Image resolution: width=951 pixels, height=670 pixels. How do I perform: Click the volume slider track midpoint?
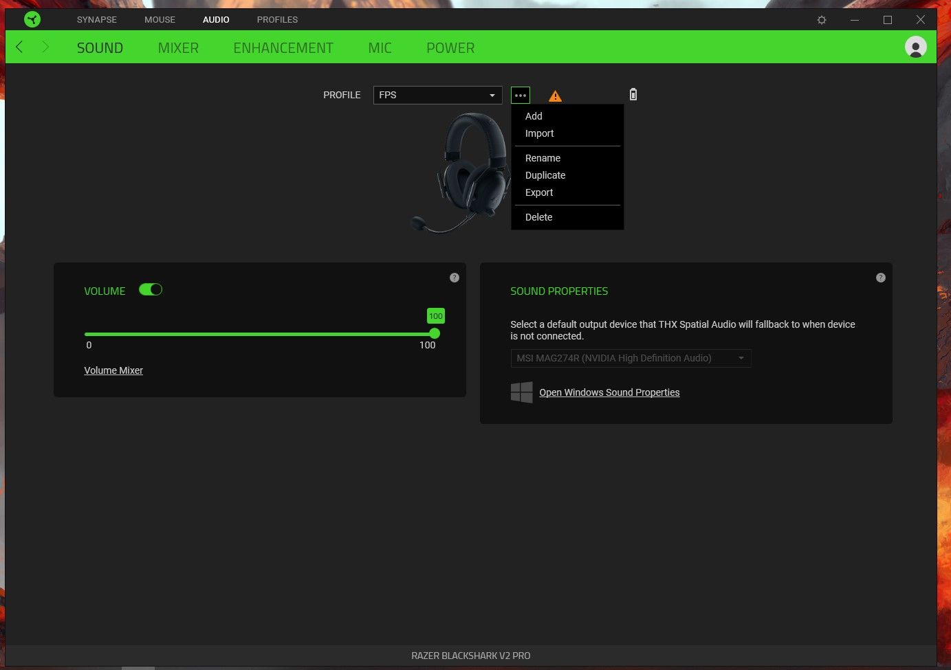[x=259, y=334]
